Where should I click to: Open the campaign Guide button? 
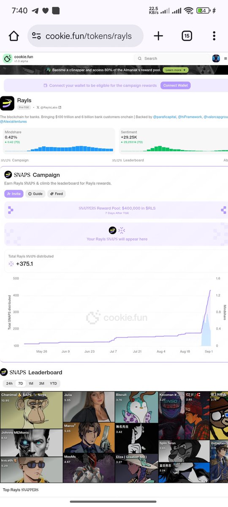click(35, 194)
